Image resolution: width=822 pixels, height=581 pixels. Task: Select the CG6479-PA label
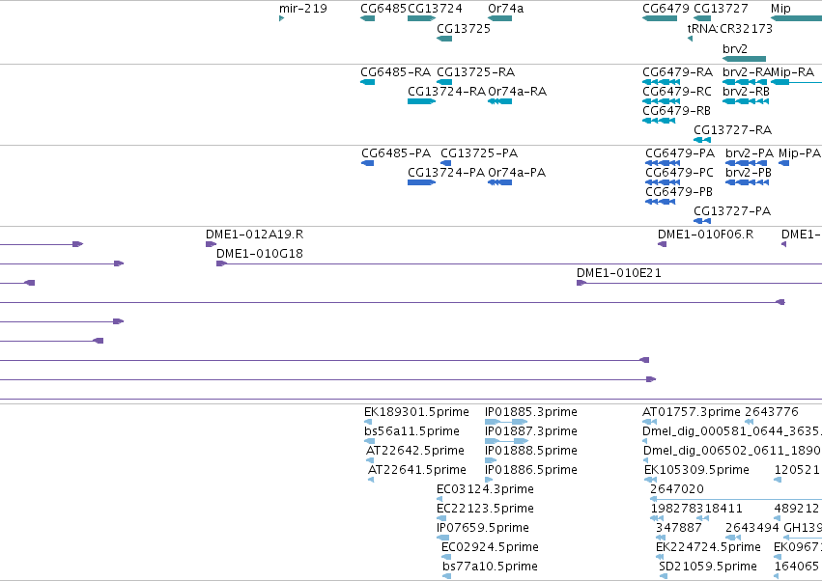[x=680, y=153]
